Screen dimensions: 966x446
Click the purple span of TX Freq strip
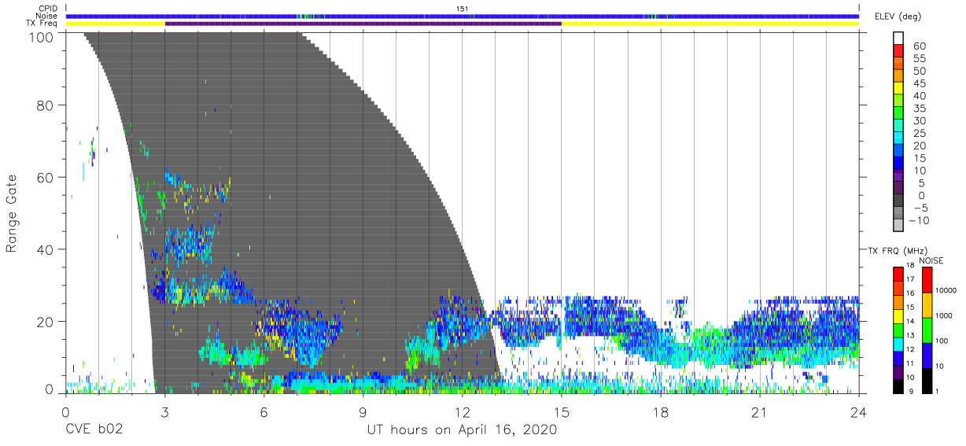(x=363, y=24)
